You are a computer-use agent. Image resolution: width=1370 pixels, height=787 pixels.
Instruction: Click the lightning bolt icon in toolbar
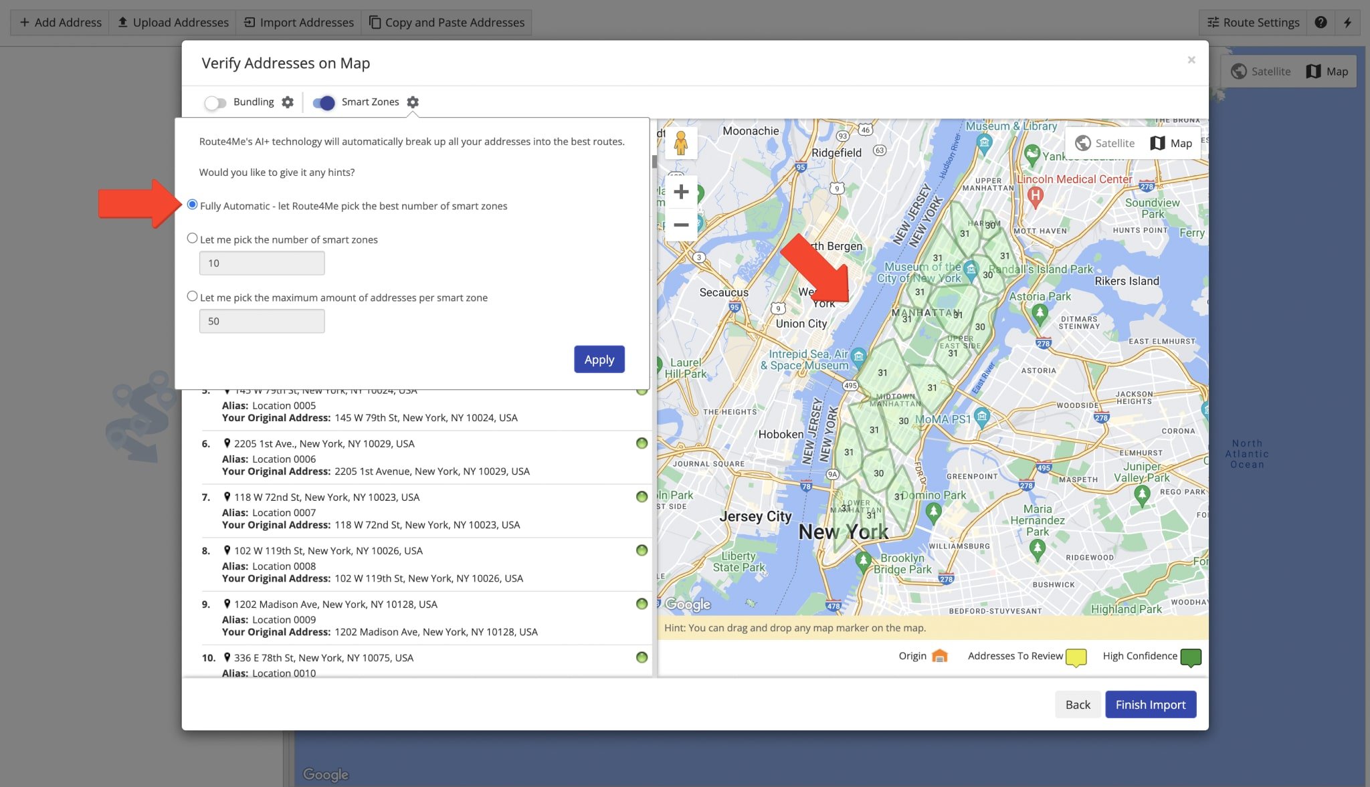pos(1347,22)
